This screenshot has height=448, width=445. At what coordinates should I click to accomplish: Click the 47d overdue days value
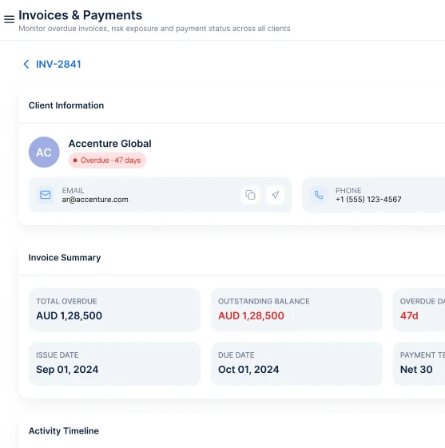tap(409, 315)
